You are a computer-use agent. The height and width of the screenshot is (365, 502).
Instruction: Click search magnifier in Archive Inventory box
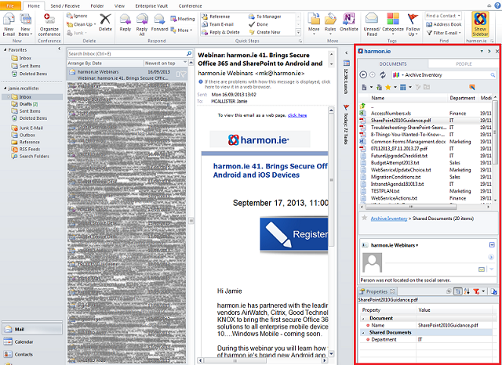click(x=493, y=75)
